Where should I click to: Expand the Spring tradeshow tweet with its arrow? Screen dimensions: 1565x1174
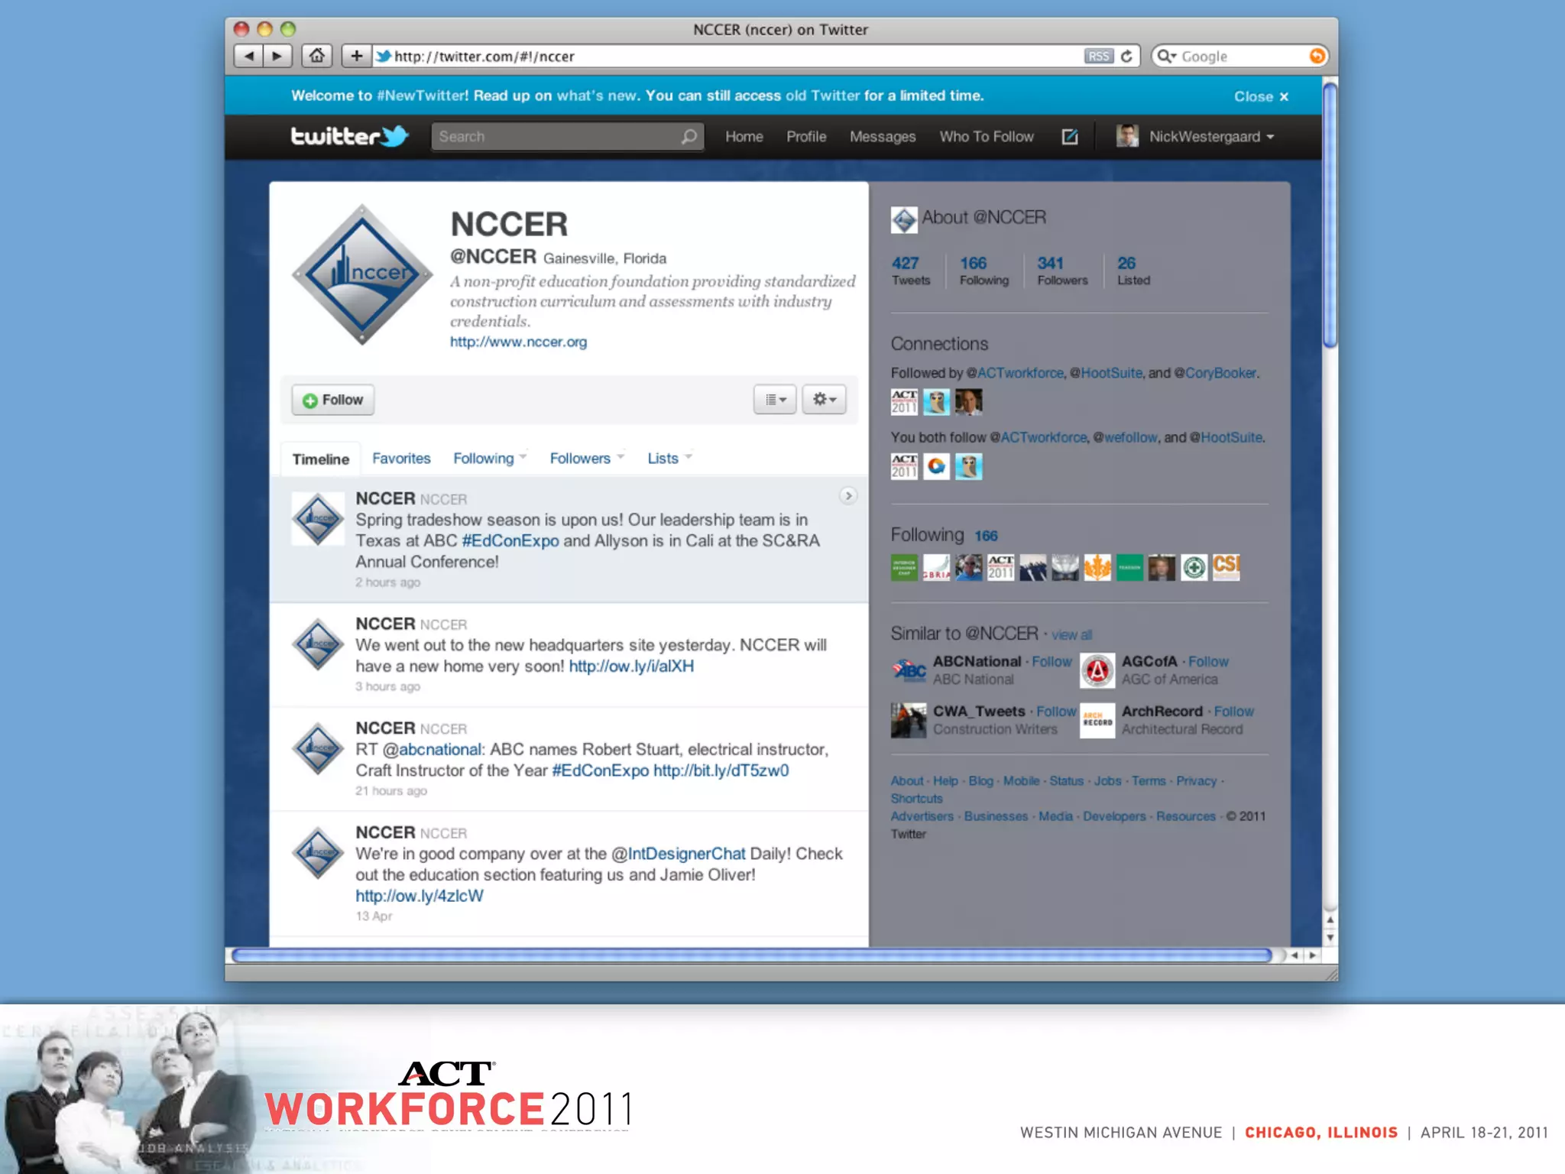click(x=848, y=496)
